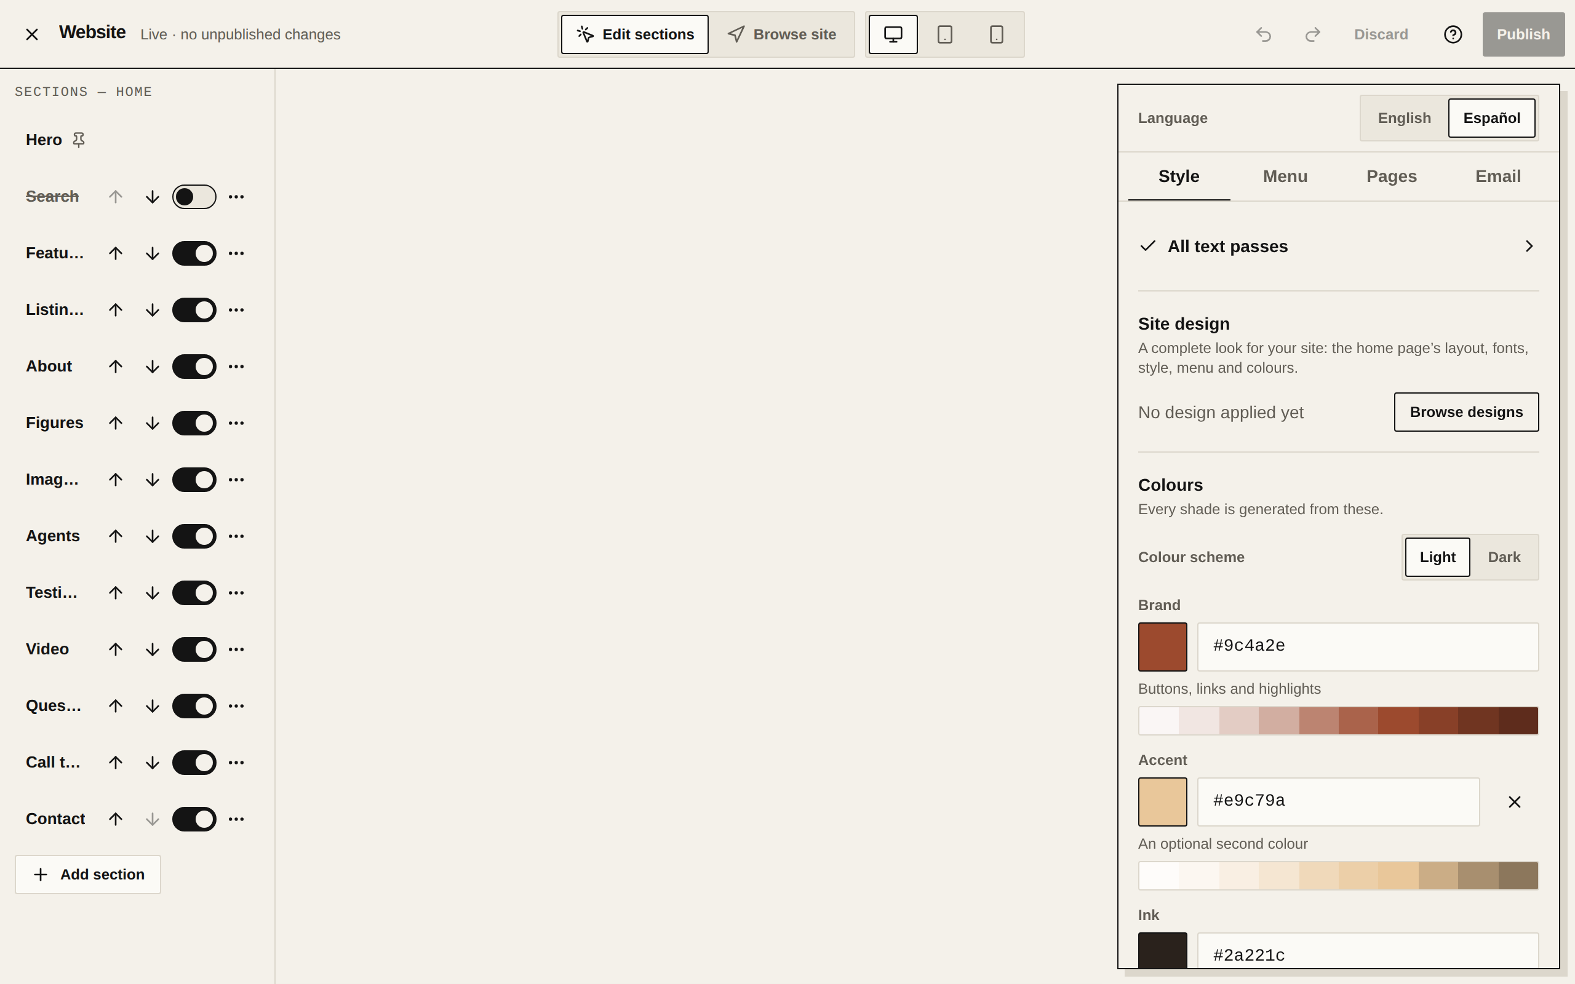1575x984 pixels.
Task: Open more options for Listin… section
Action: (x=236, y=310)
